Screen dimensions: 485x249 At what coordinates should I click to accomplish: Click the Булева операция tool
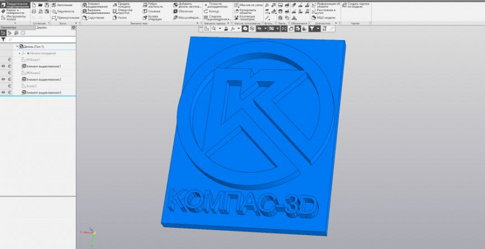point(154,18)
